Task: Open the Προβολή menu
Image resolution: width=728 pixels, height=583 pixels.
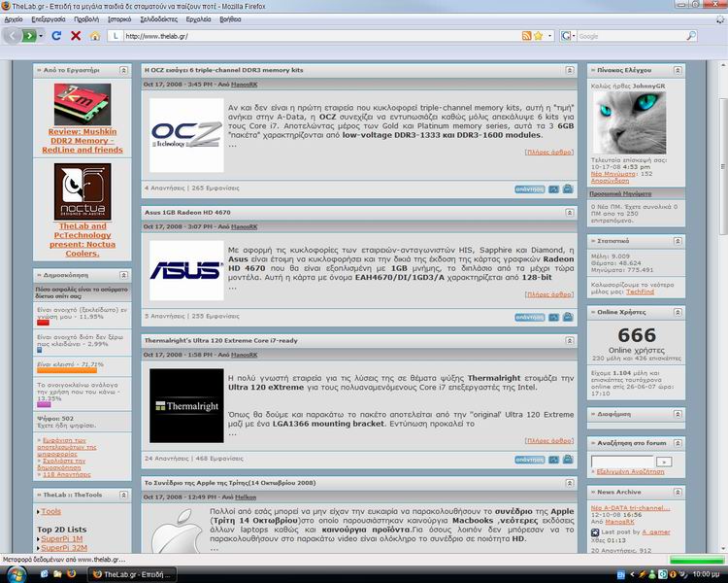Action: click(86, 19)
